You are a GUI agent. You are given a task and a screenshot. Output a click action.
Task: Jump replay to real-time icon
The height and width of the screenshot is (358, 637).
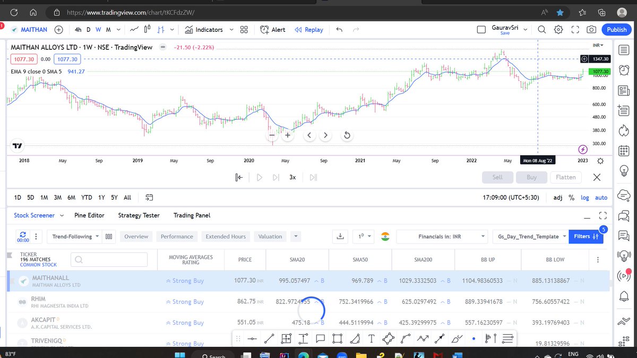point(313,177)
